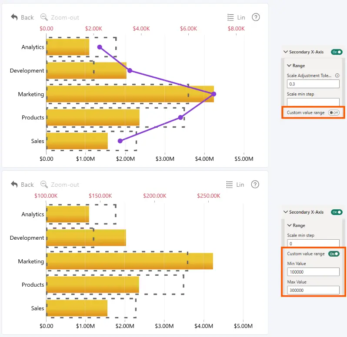Viewport: 347px width, 337px height.
Task: Click the $150.00K secondary axis label
Action: tap(100, 196)
